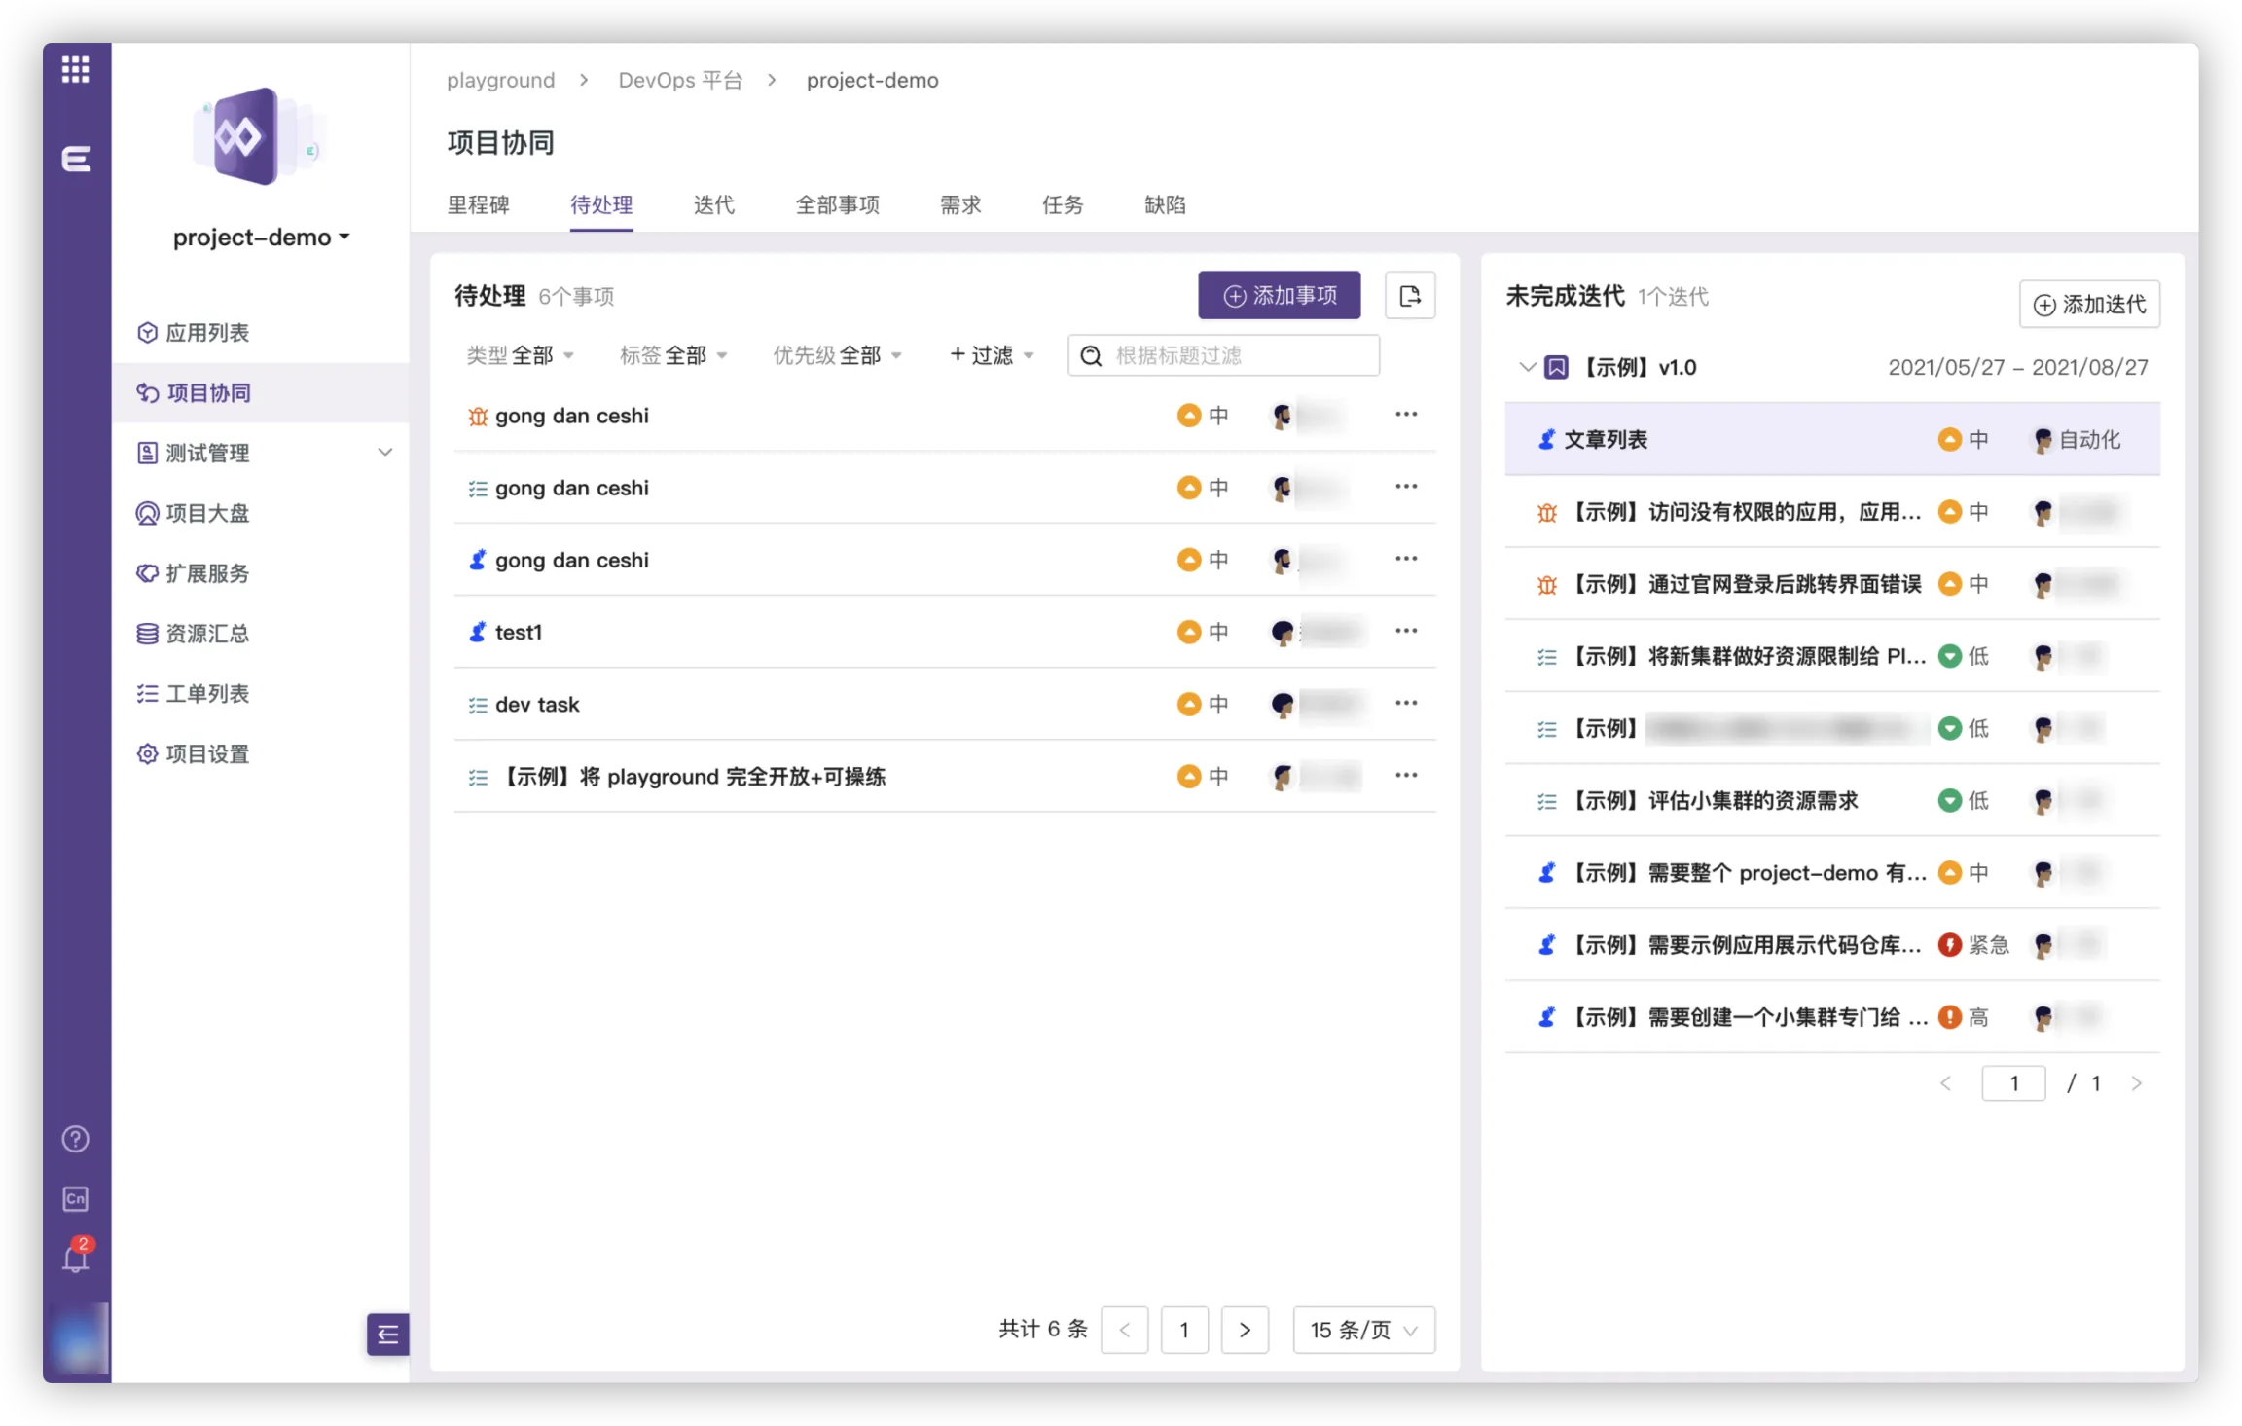Viewport: 2242px width, 1426px height.
Task: Switch to the 迭代 tab
Action: 713,205
